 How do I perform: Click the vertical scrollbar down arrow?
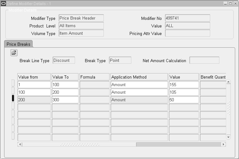[x=228, y=137]
